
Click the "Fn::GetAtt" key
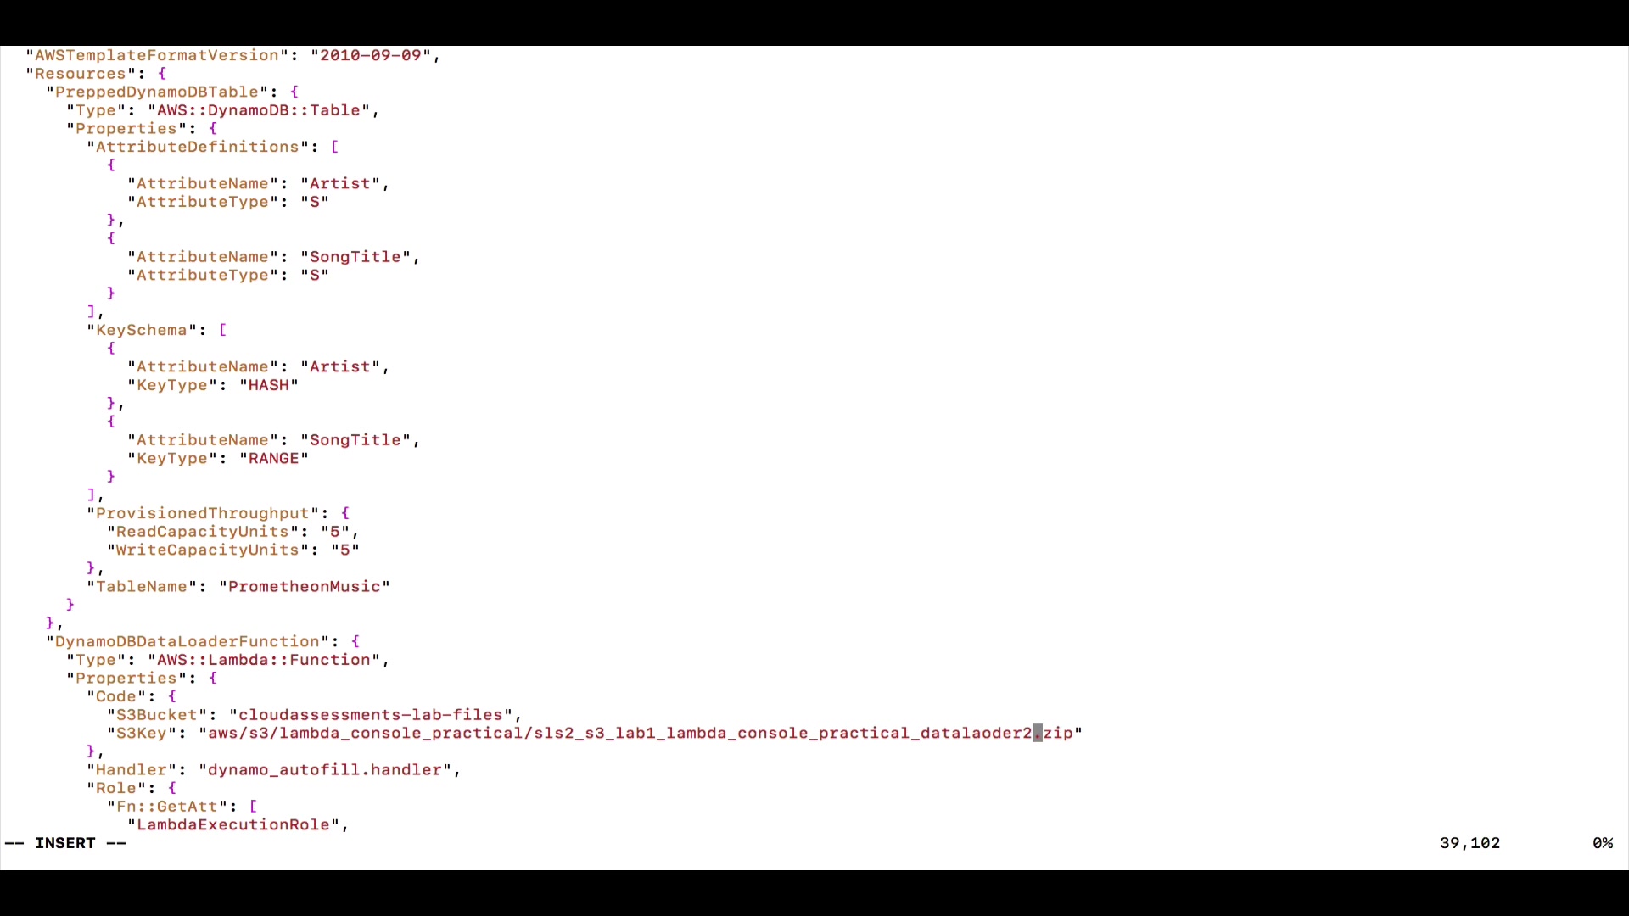click(166, 807)
